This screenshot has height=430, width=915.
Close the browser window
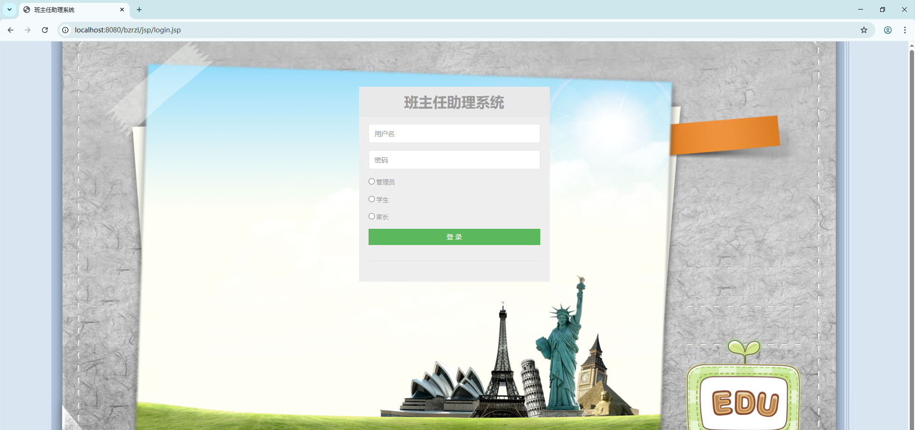[x=904, y=10]
